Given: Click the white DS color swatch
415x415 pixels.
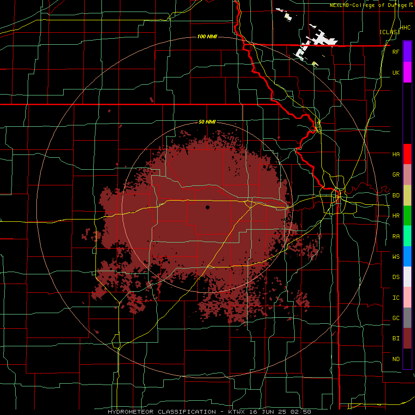Looking at the screenshot, I should click(x=407, y=277).
